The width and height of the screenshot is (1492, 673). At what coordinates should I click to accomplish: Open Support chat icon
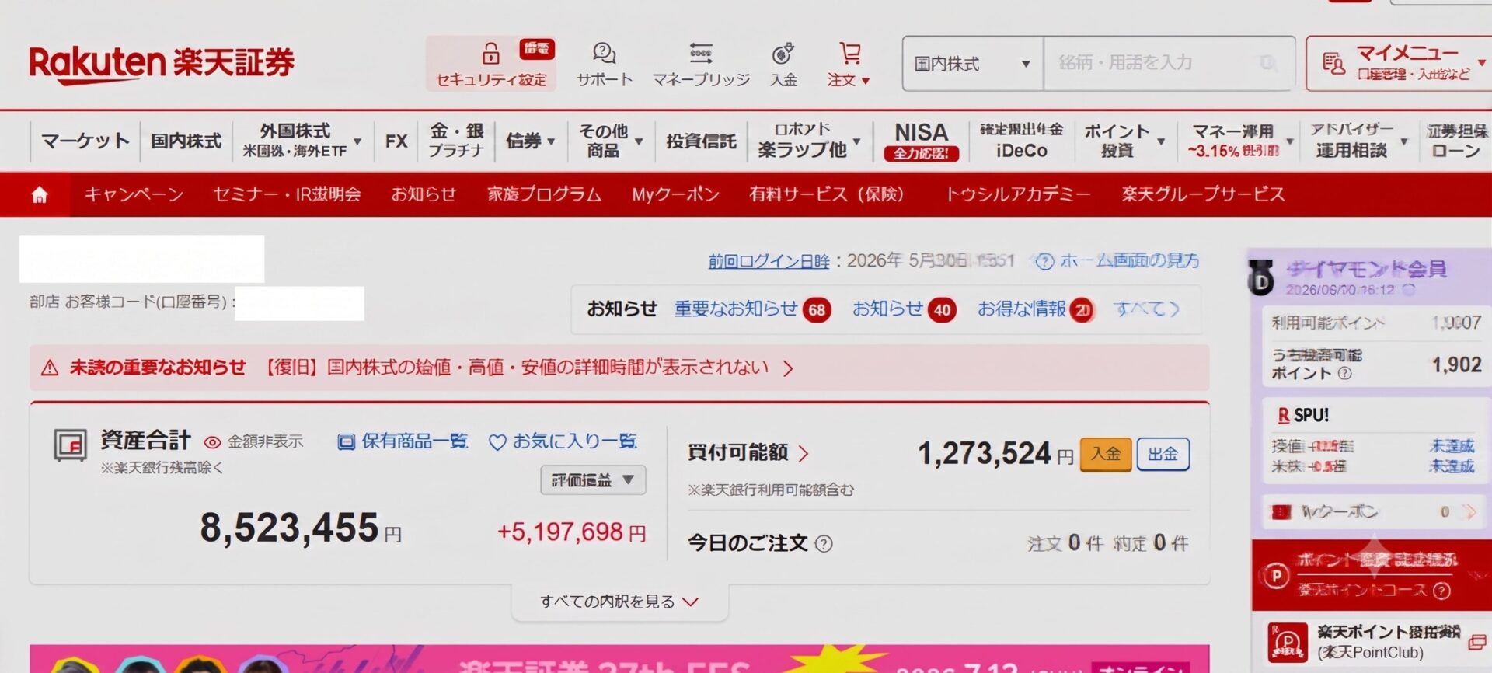coord(604,54)
